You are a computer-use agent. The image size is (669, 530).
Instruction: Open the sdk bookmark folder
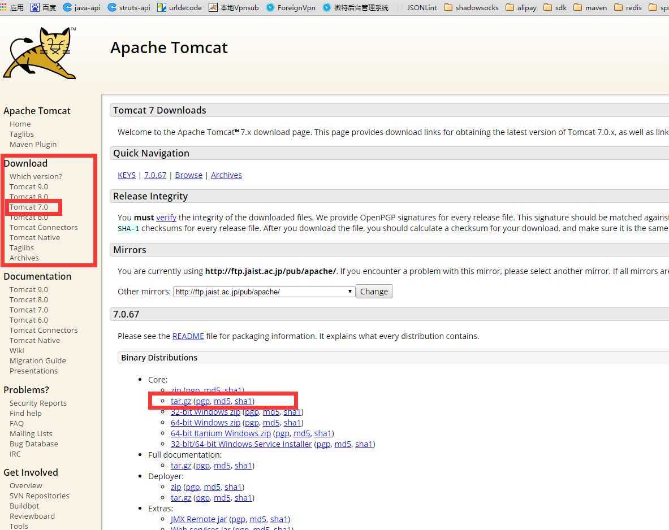pyautogui.click(x=555, y=7)
